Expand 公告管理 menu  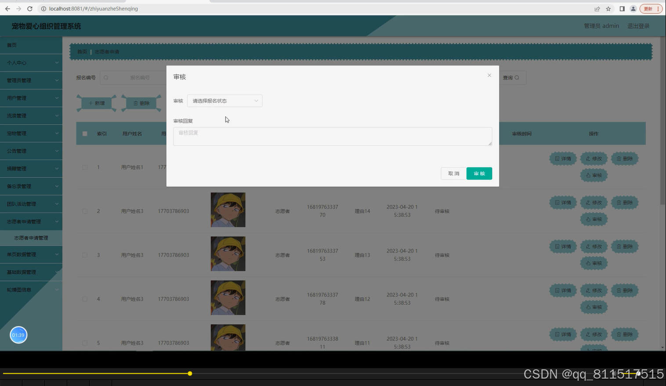click(x=31, y=151)
